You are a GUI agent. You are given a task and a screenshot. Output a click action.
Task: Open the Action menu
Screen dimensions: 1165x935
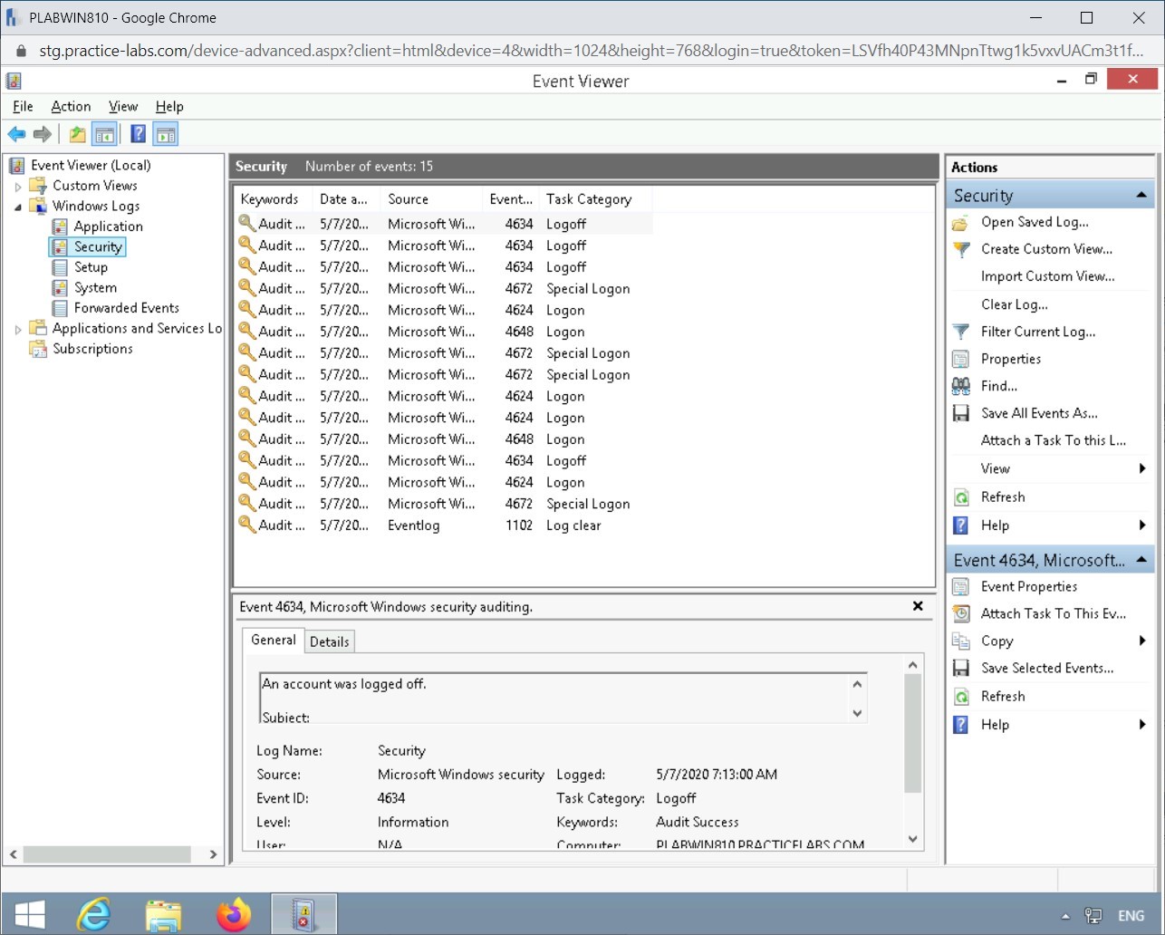[x=71, y=106]
